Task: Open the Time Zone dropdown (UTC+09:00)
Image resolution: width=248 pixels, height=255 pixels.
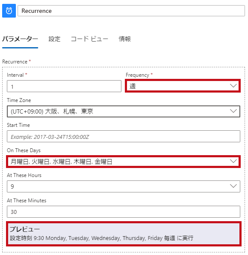Action: click(x=124, y=111)
